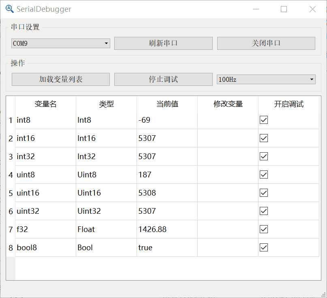Click the 刷新串口 refresh port button
The image size is (327, 298).
tap(163, 43)
